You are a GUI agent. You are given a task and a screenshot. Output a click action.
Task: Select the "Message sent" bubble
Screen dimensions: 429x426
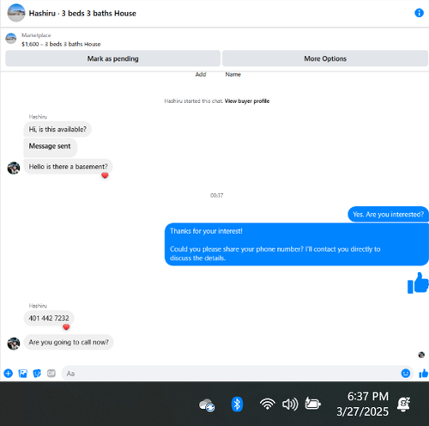click(x=50, y=147)
